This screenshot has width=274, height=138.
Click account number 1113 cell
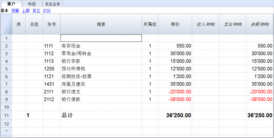click(52, 61)
